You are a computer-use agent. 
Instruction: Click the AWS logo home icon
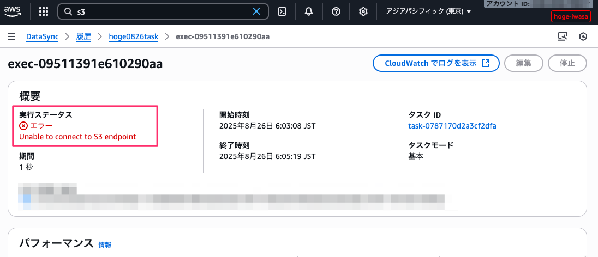pyautogui.click(x=12, y=11)
